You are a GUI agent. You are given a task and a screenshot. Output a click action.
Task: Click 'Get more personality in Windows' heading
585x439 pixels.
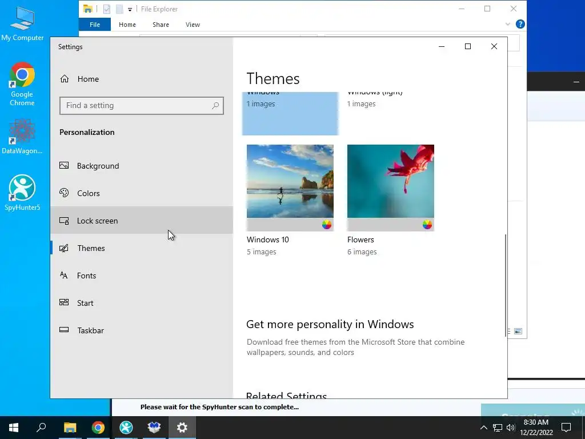[x=330, y=324]
